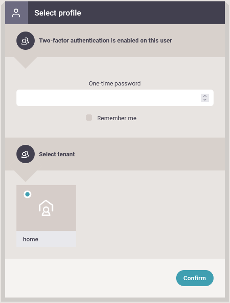Decrease one-time password with down arrow
The height and width of the screenshot is (303, 230).
click(x=205, y=100)
